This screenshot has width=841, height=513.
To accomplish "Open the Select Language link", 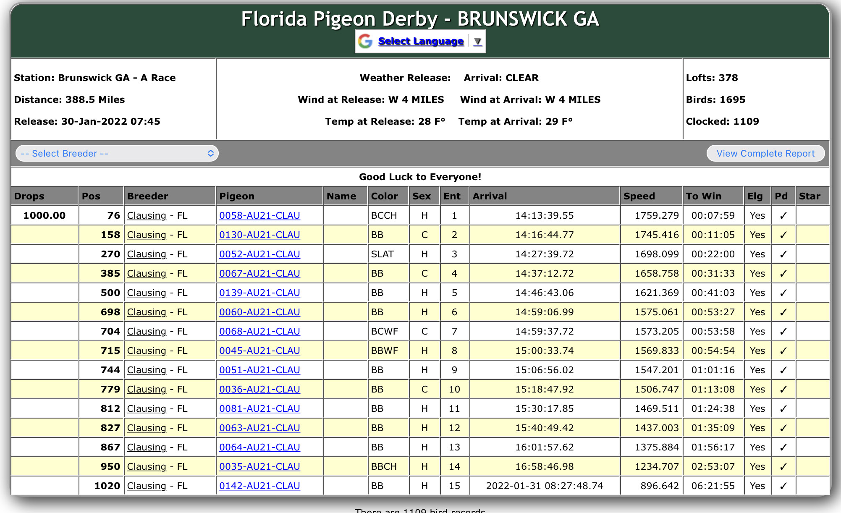I will coord(420,41).
